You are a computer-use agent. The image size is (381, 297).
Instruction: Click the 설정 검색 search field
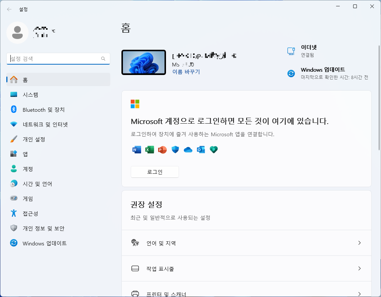point(58,59)
